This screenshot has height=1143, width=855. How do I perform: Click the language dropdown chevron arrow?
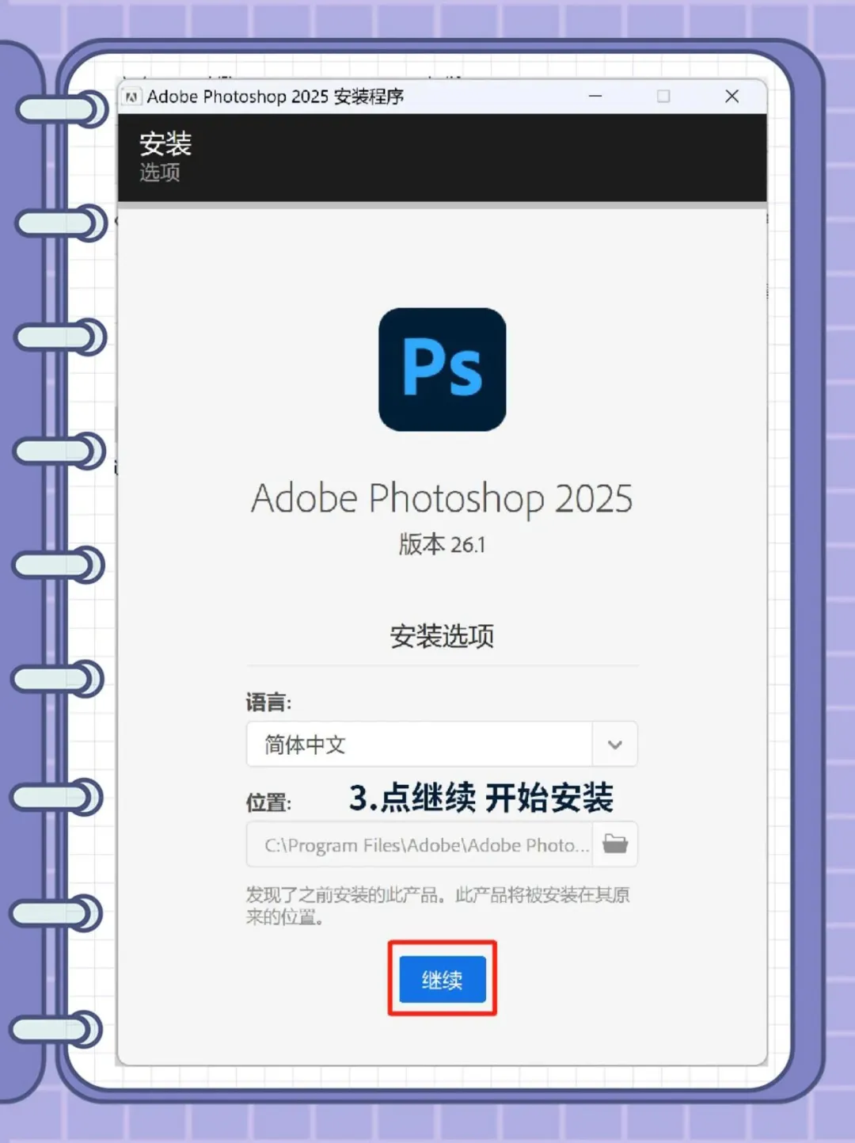(x=614, y=745)
